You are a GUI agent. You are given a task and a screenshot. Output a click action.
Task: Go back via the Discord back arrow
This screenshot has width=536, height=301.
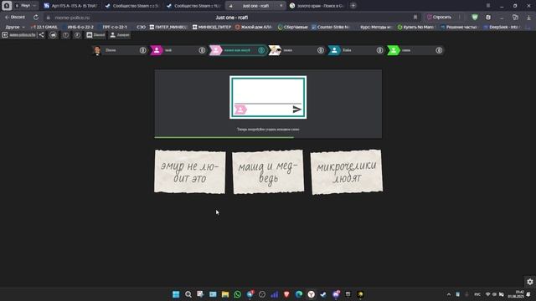[x=15, y=17]
